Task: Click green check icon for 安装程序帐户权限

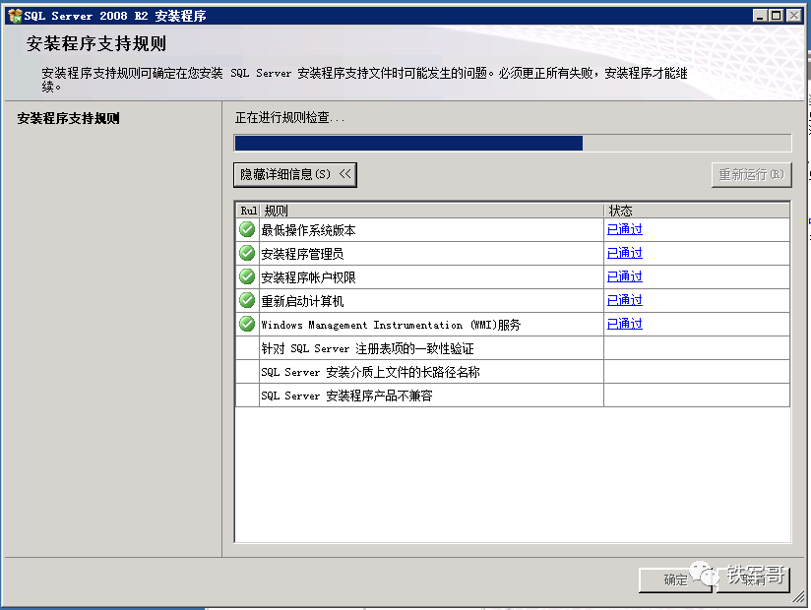Action: click(247, 276)
